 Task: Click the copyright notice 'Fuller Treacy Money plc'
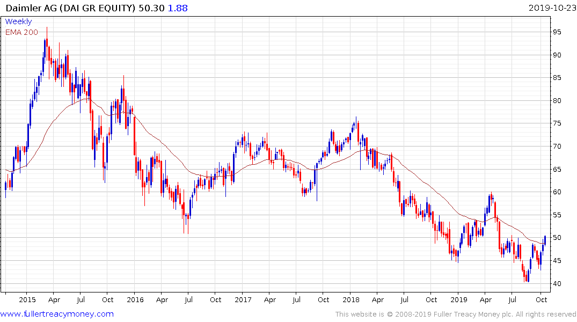(473, 314)
